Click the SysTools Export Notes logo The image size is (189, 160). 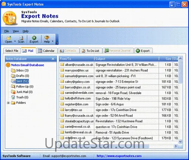[10, 18]
